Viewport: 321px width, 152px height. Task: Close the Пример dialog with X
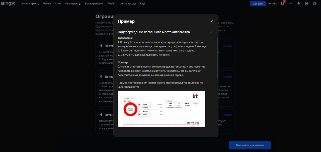[x=211, y=21]
